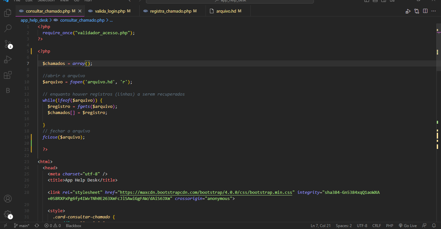Click line number 7 in the gutter
The height and width of the screenshot is (229, 441).
tap(28, 64)
